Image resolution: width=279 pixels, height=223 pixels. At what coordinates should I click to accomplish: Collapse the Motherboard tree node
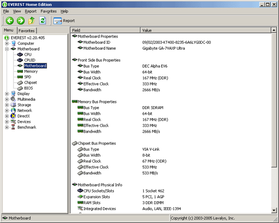(x=7, y=49)
